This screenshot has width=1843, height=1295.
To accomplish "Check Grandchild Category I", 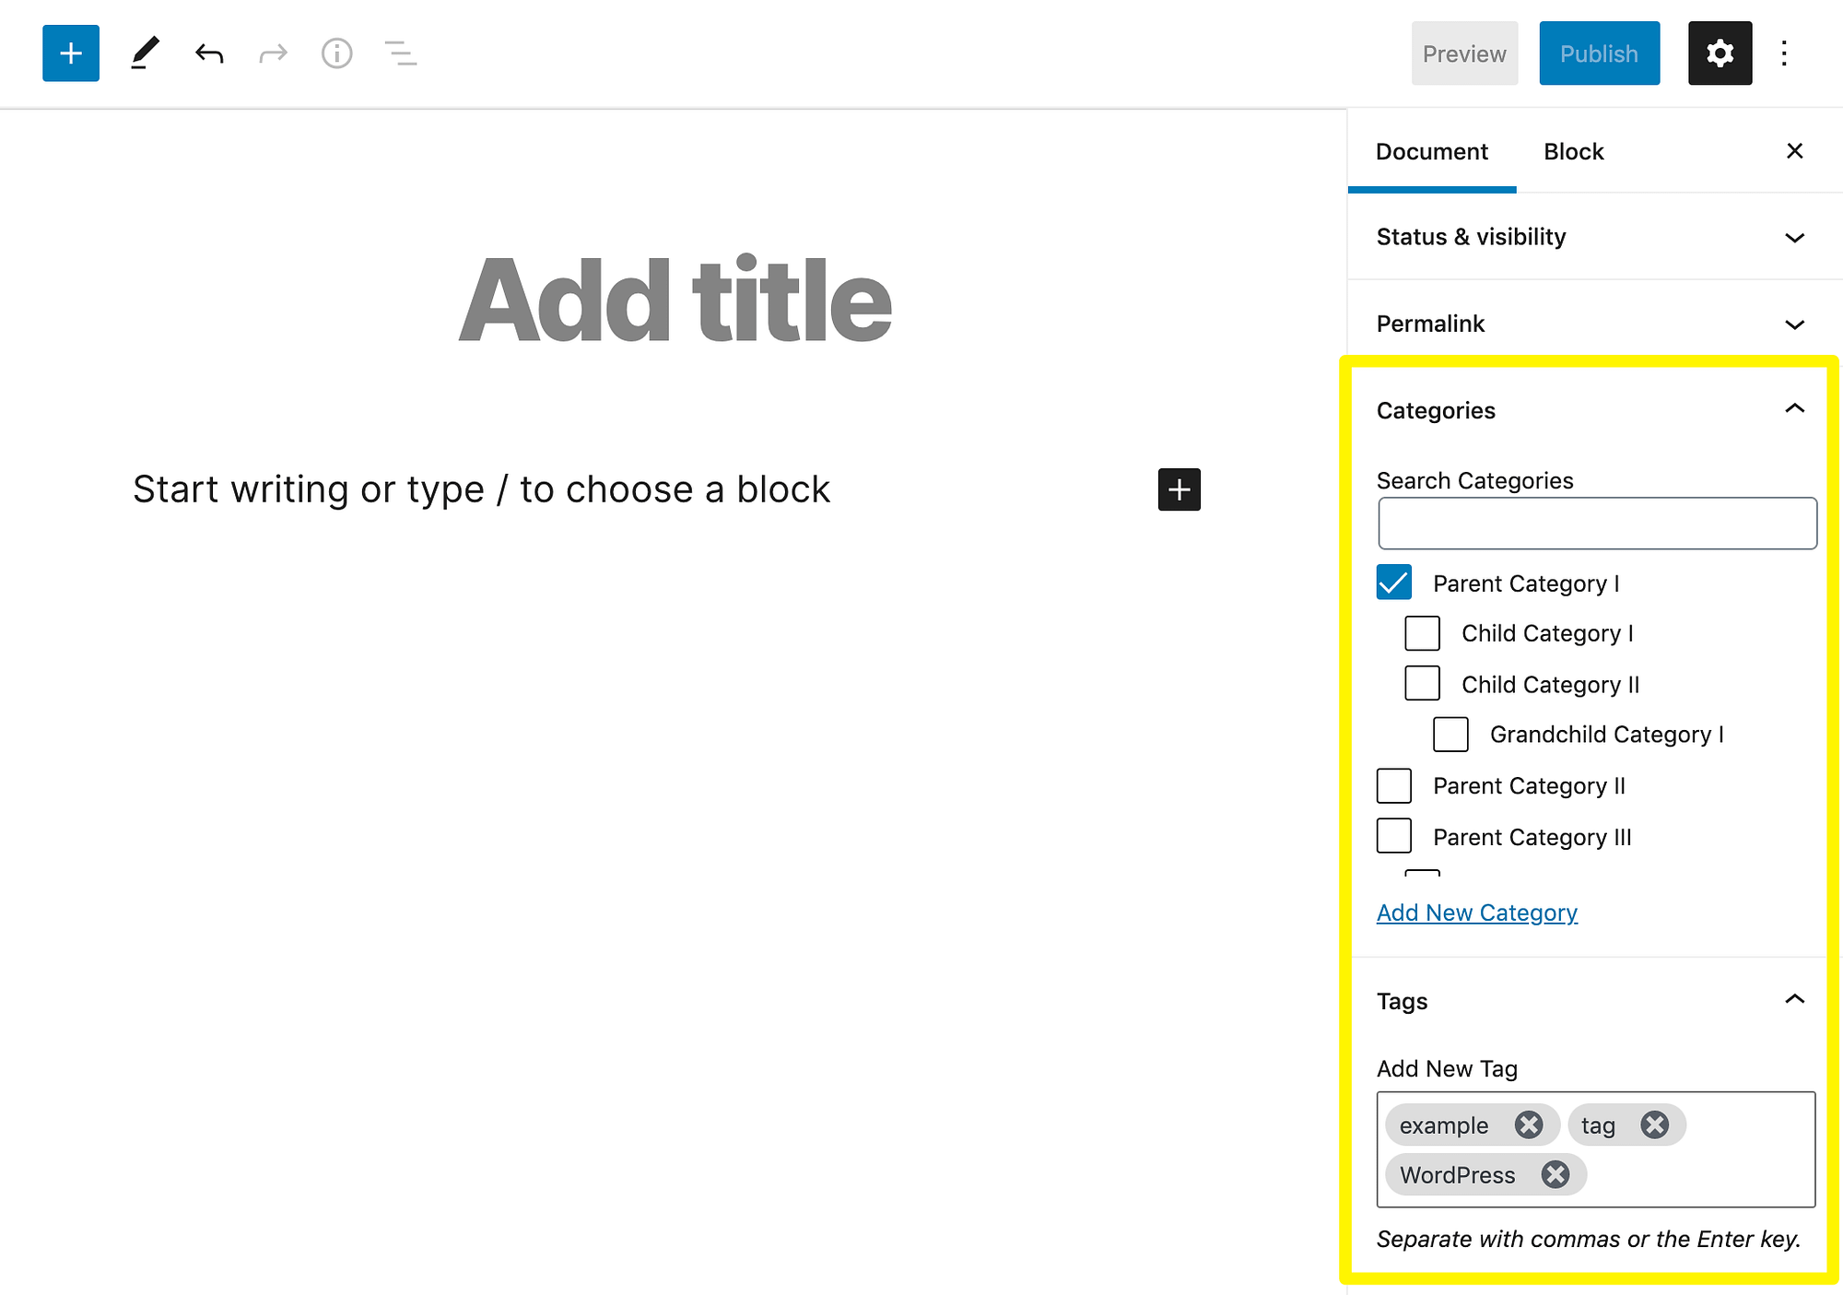I will [x=1450, y=735].
